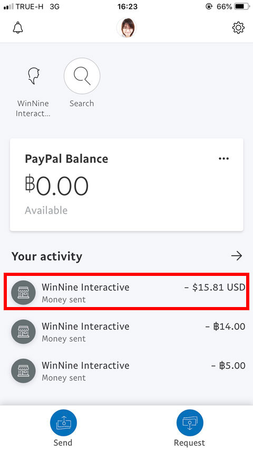Viewport: 253px width, 450px height.
Task: Open the Search magnifier circle
Action: click(82, 76)
